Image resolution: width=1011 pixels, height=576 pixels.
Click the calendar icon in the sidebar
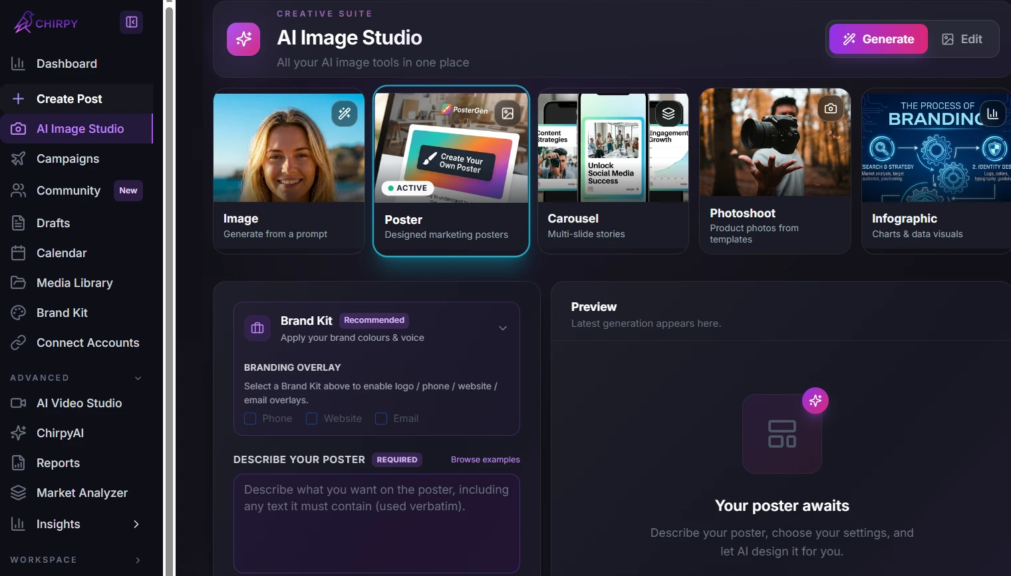click(x=18, y=253)
